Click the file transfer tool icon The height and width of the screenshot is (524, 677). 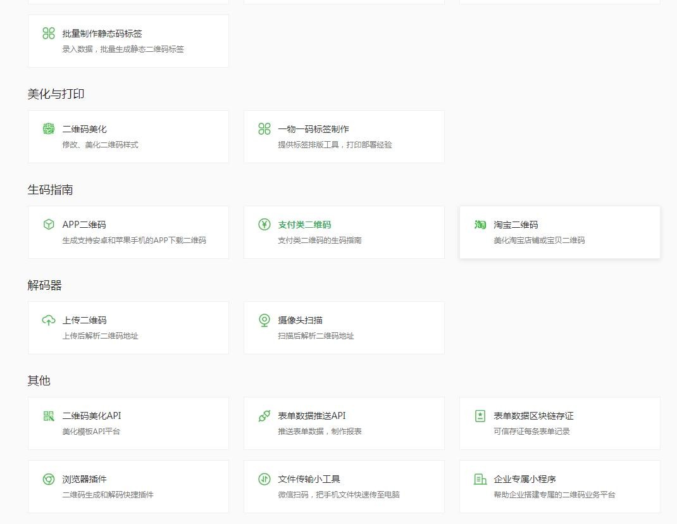(264, 479)
